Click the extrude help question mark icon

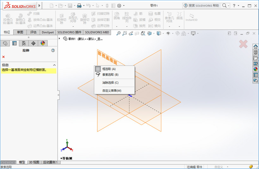[53, 50]
